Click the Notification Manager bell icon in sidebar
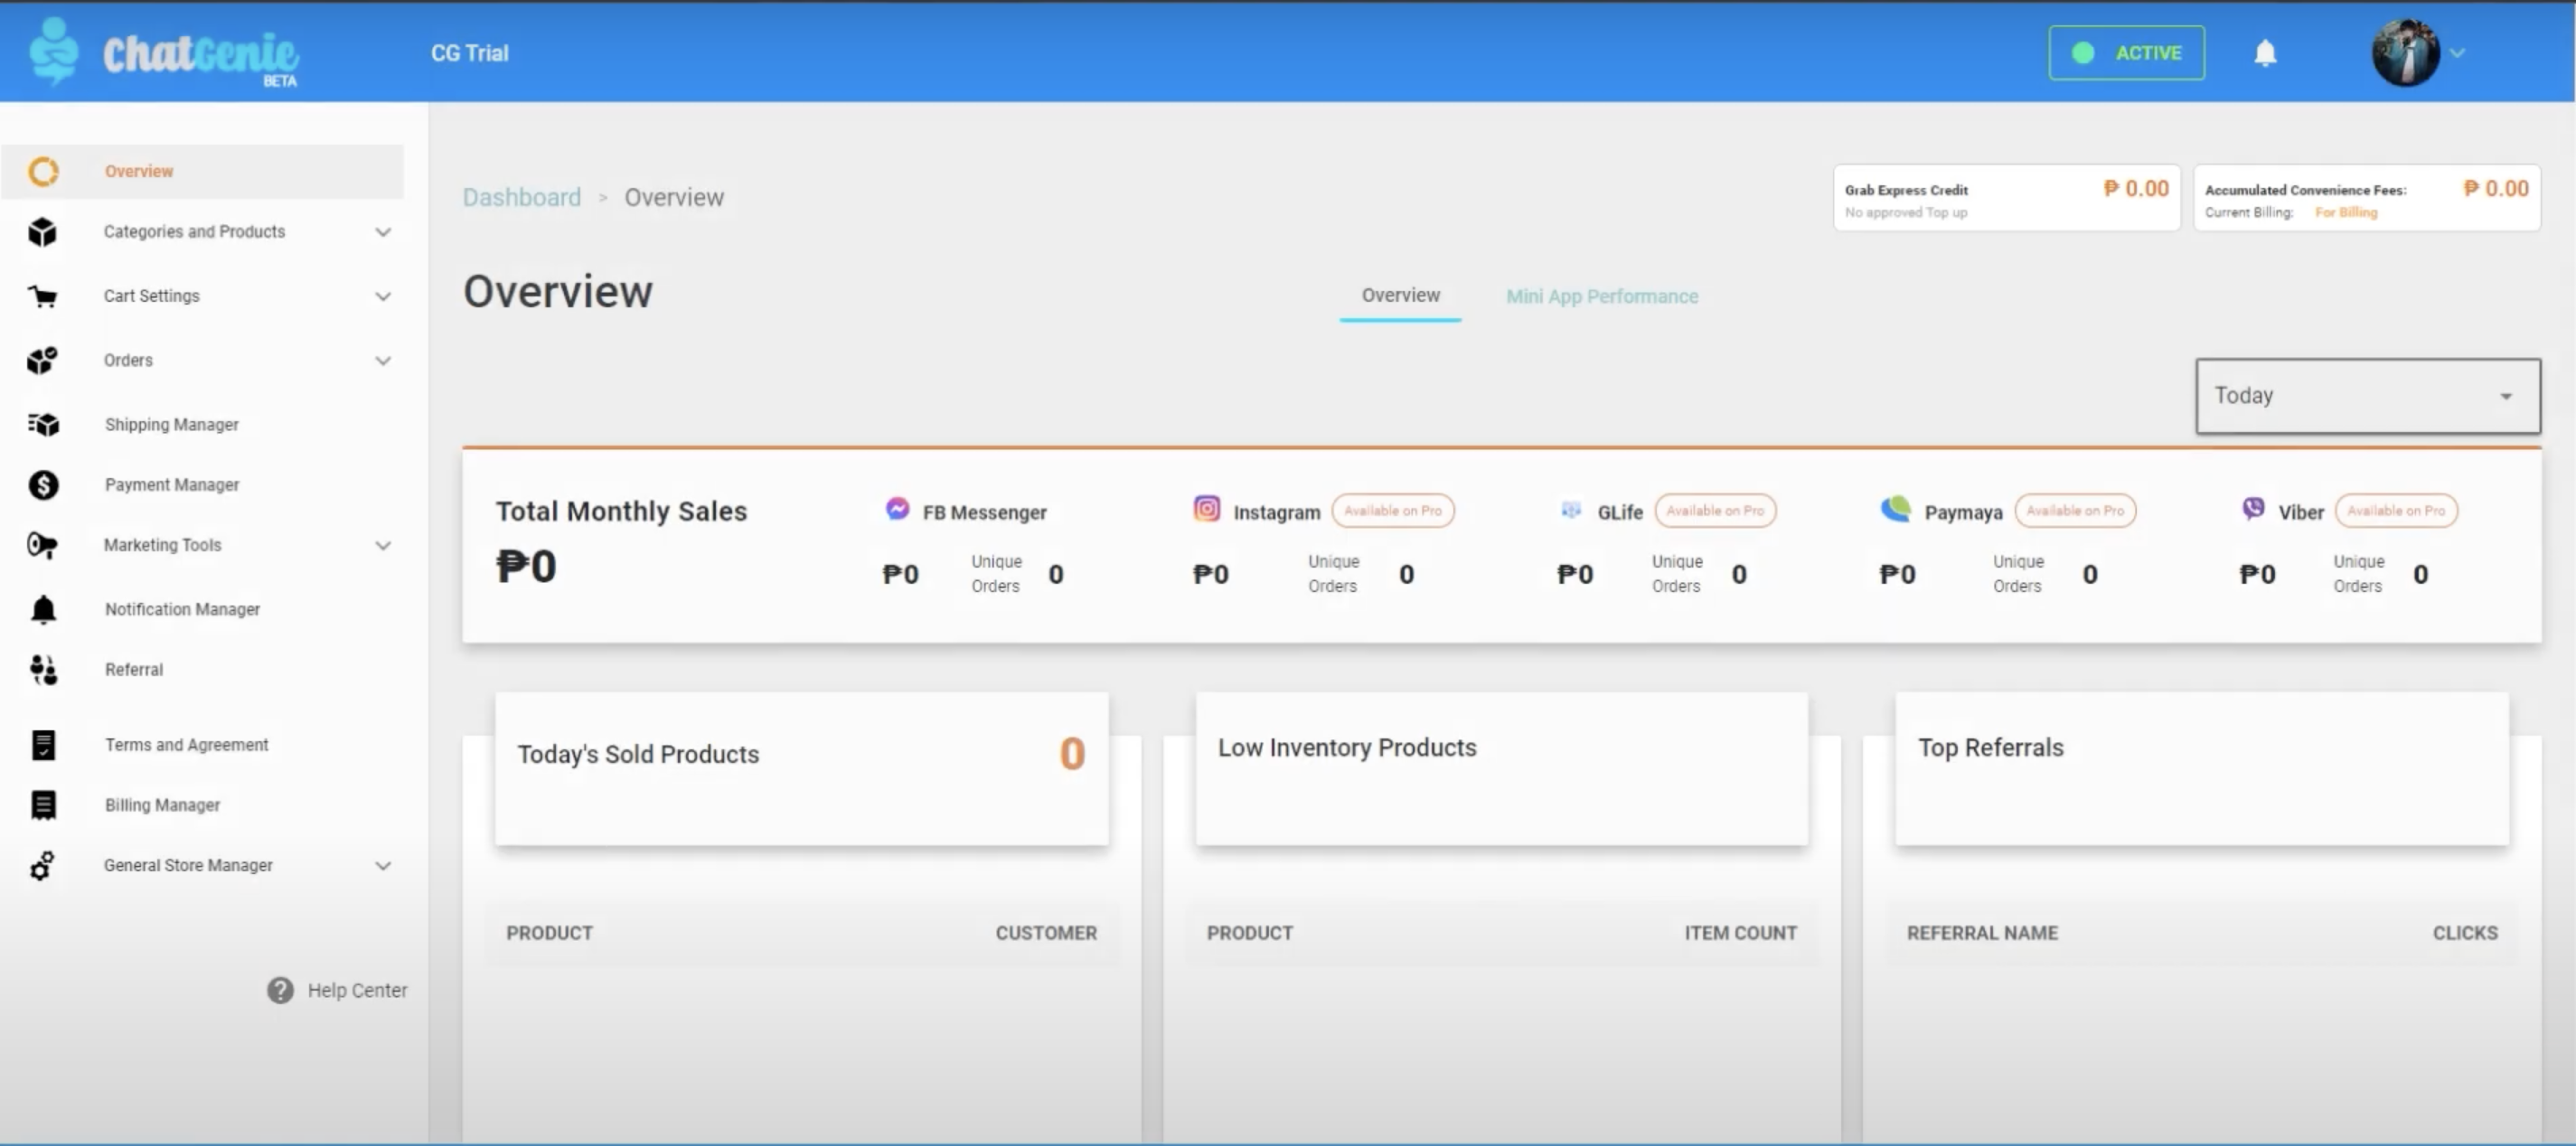Viewport: 2576px width, 1146px height. (43, 609)
